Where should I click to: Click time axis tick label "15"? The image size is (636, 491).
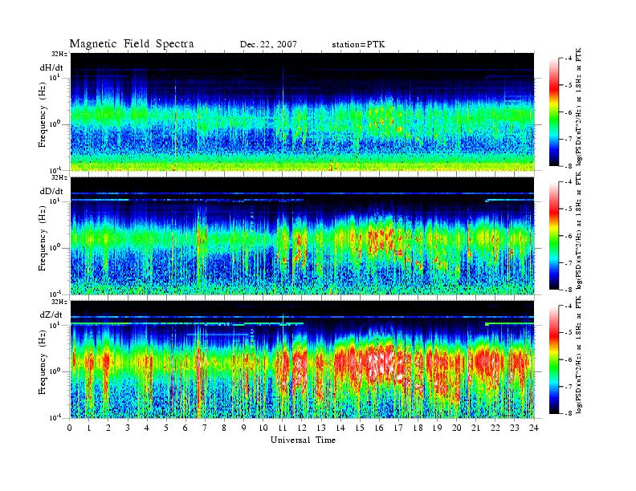[x=360, y=428]
